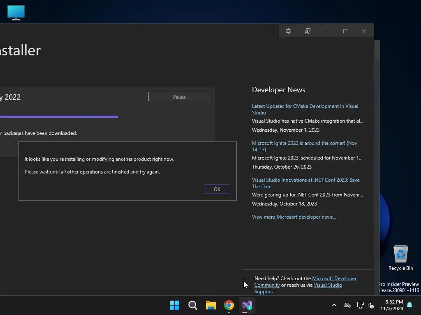
Task: Open Visual Studio Innovations .NET Conf article
Action: [305, 183]
